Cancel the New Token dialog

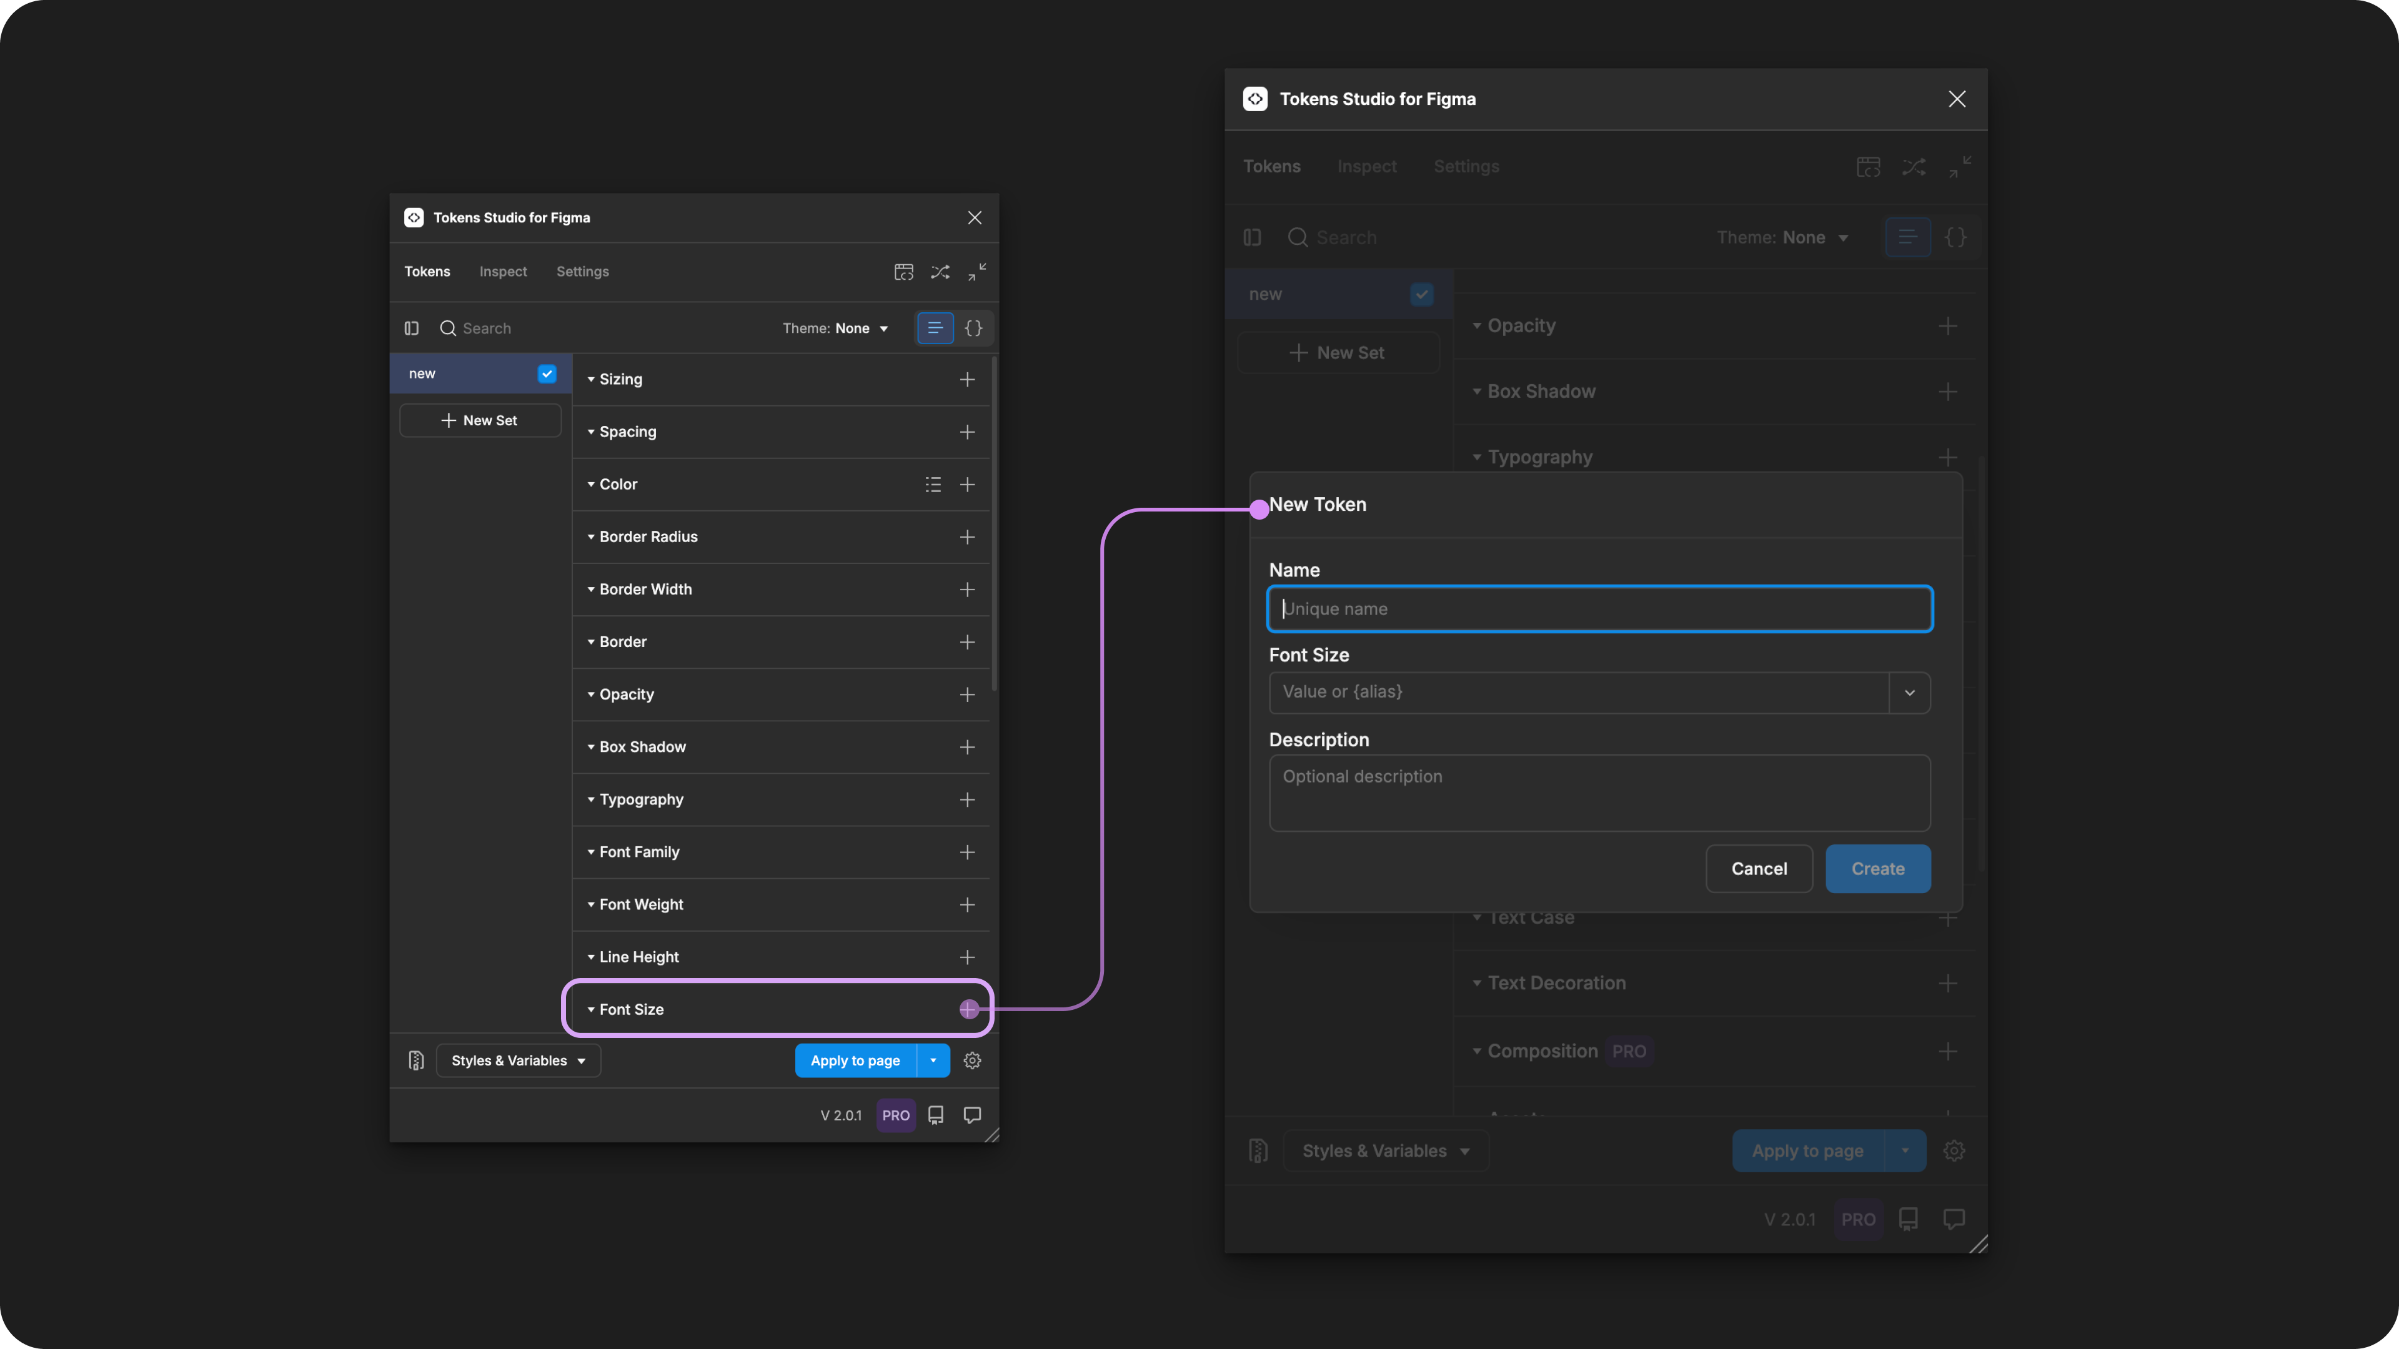click(x=1758, y=869)
